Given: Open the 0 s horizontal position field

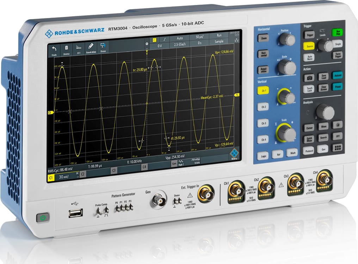Looking at the screenshot, I should 199,43.
